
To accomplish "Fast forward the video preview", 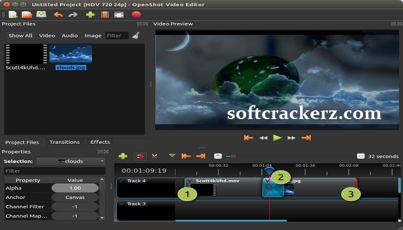I will click(x=291, y=138).
